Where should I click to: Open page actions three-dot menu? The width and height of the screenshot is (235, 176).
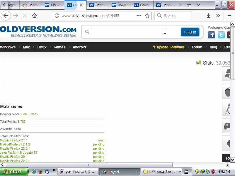(x=139, y=16)
